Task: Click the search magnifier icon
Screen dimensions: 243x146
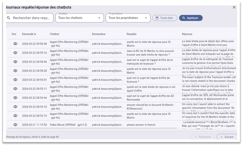Action: coord(9,18)
